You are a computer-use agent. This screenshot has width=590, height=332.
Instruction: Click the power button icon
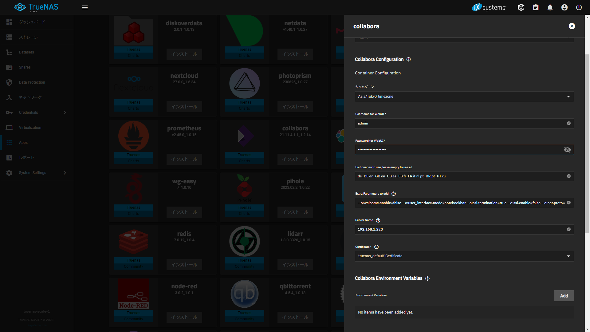(579, 7)
